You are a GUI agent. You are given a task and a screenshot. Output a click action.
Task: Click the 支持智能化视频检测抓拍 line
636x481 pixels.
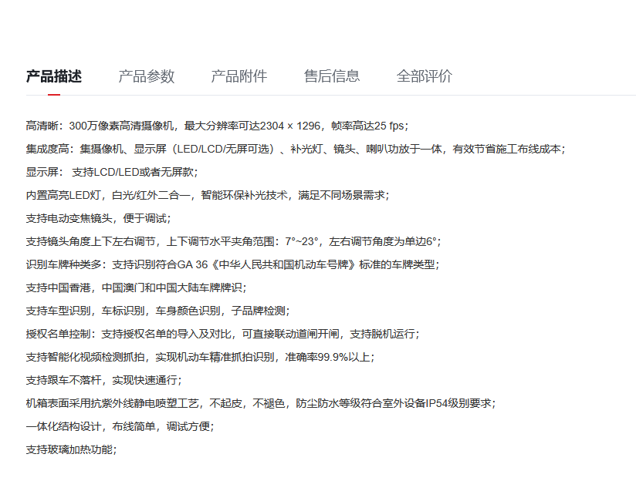click(201, 357)
